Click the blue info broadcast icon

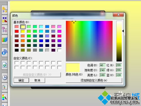point(5,52)
